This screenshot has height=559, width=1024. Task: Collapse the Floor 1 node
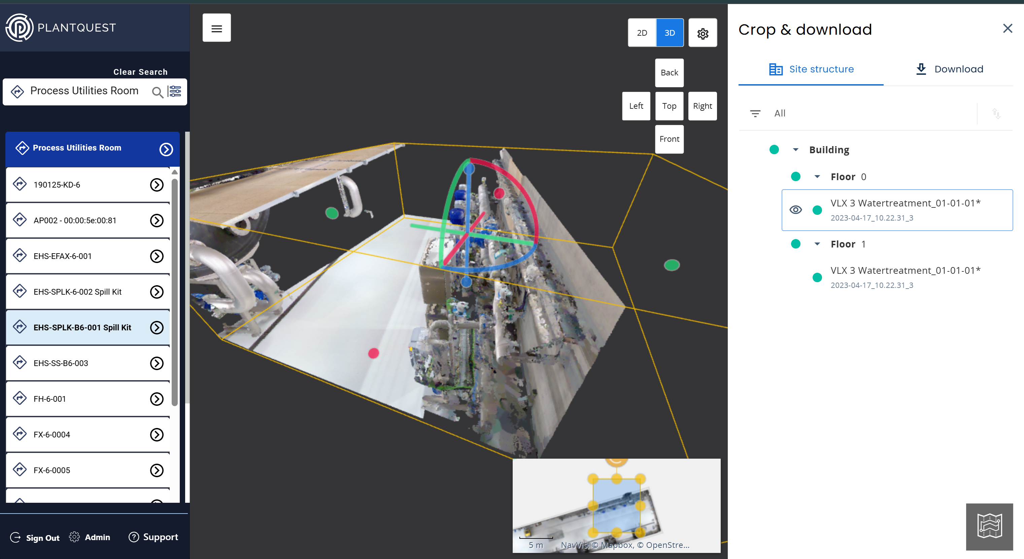tap(817, 244)
